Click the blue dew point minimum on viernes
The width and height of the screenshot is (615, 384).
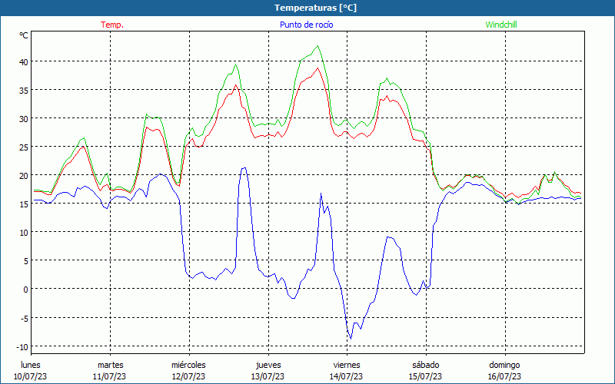(x=351, y=338)
